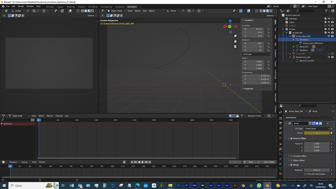Image resolution: width=336 pixels, height=189 pixels.
Task: Hide Arrow_Back_MX object in viewport
Action: [x=329, y=36]
